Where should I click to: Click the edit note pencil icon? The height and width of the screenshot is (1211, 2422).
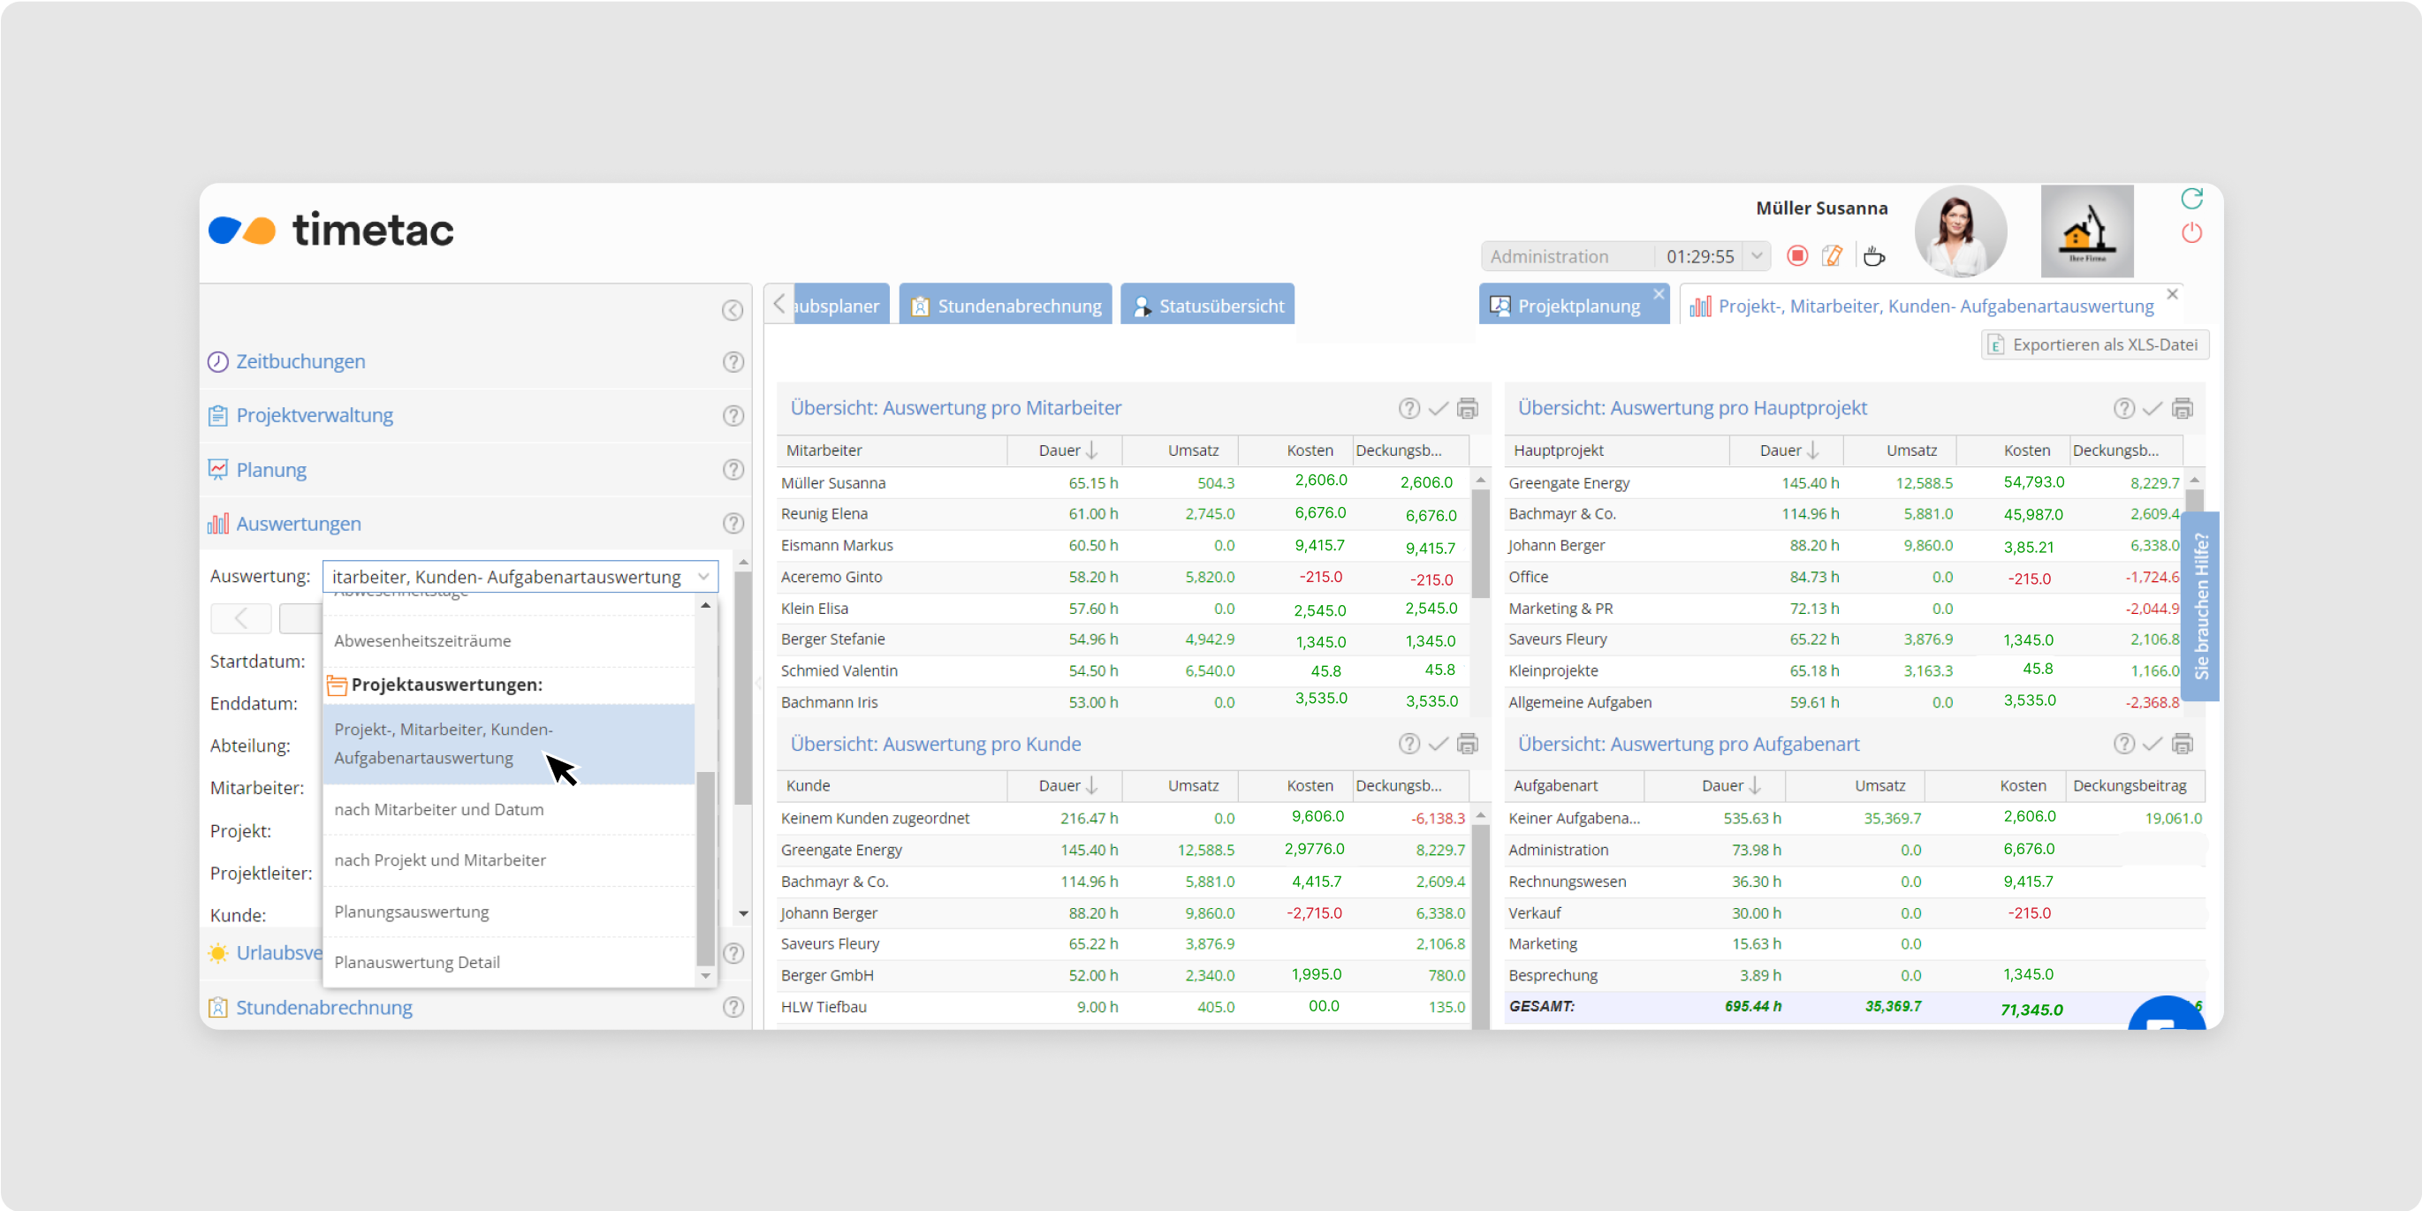pos(1833,256)
